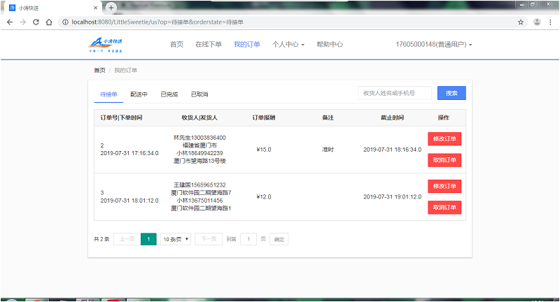
Task: Click the blue 搜索 button
Action: (451, 93)
